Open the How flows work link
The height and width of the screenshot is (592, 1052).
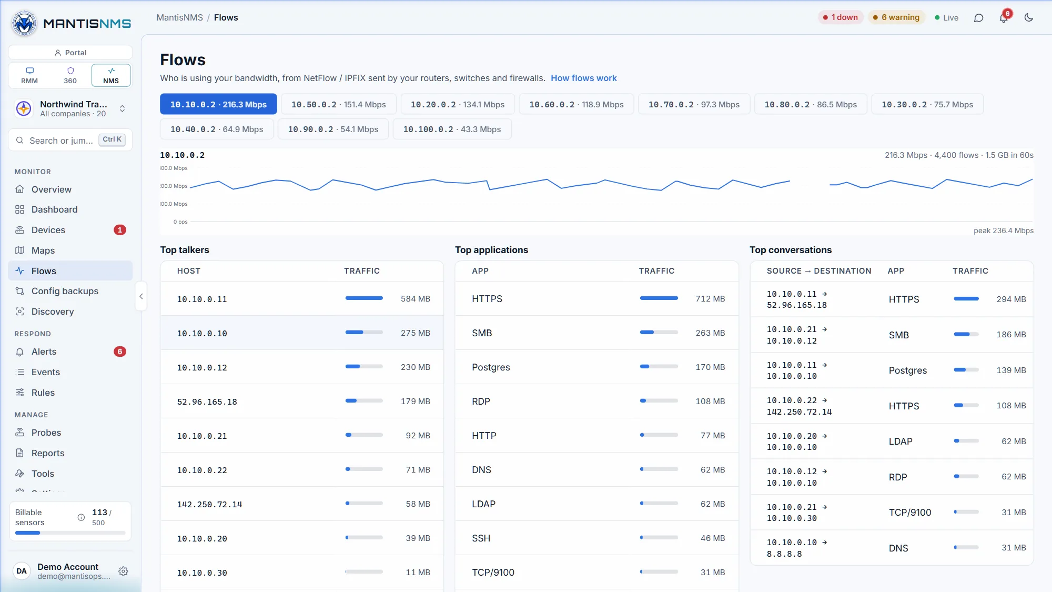pyautogui.click(x=584, y=78)
